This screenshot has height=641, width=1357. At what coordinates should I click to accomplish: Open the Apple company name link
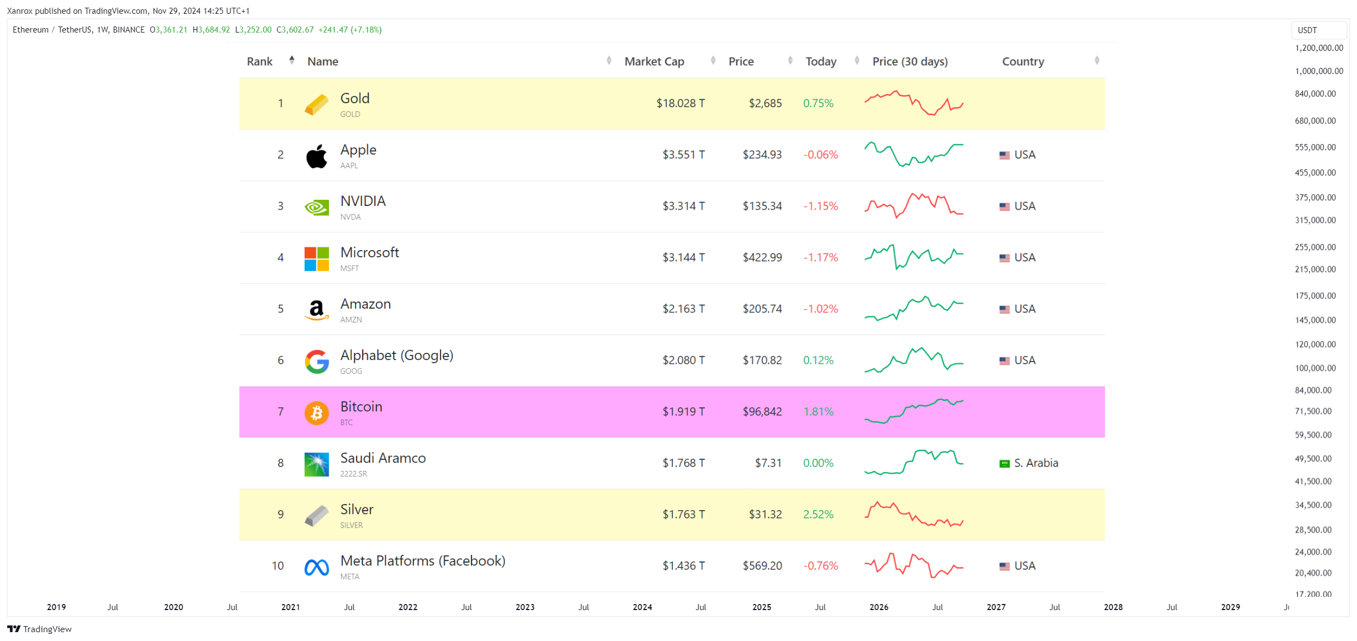[x=358, y=150]
